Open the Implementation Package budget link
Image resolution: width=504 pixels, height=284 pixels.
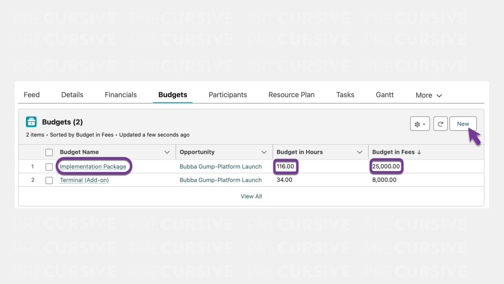93,167
